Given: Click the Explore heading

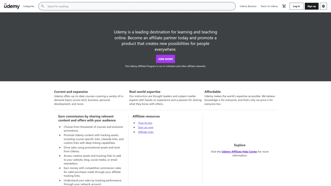Looking at the screenshot, I should (240, 145).
